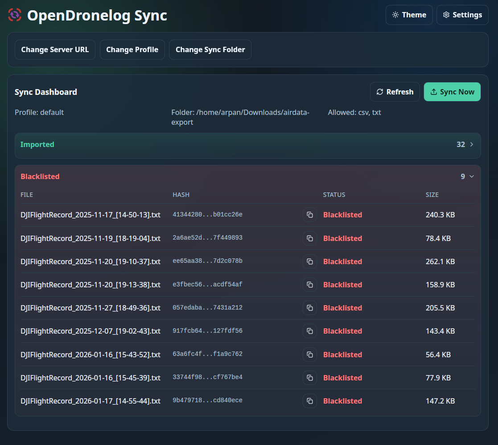Copy hash 057edaba...7431a212
This screenshot has width=498, height=445.
tap(310, 308)
